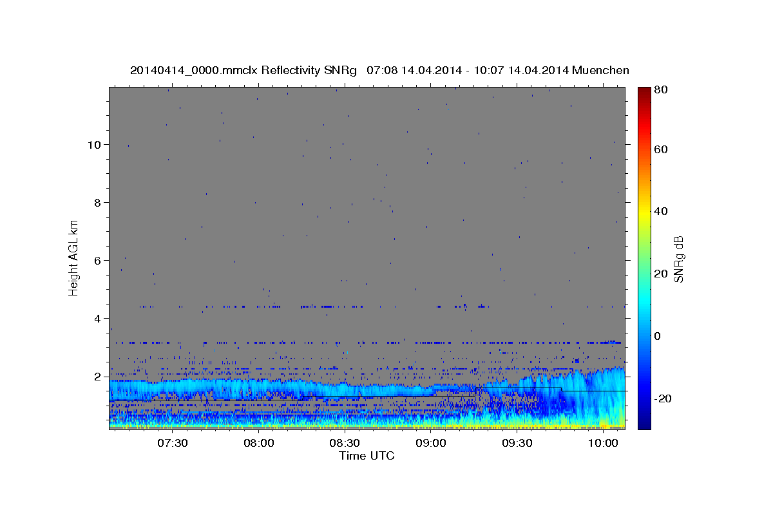Click the 'Time UTC' axis label
Viewport: 773px width, 515px height.
[367, 456]
